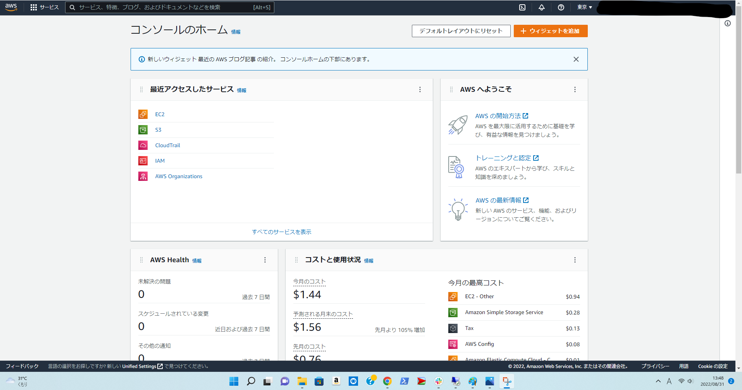Open the Unified Settings footer link

[x=142, y=366]
